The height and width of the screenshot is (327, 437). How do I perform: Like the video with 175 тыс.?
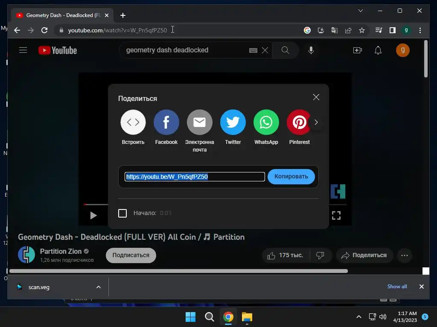pos(286,255)
